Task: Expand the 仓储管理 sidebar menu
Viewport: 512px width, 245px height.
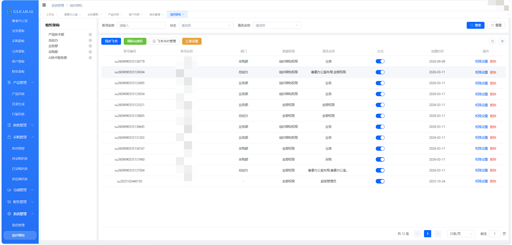Action: [20, 190]
